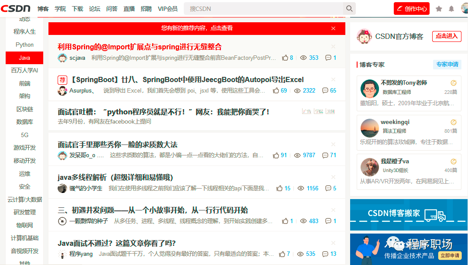The width and height of the screenshot is (468, 265).
Task: Open the 博客 nav item
Action: [43, 9]
